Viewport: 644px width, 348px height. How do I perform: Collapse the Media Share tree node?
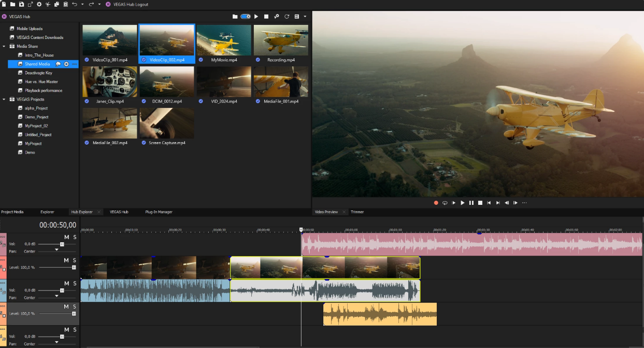point(4,46)
